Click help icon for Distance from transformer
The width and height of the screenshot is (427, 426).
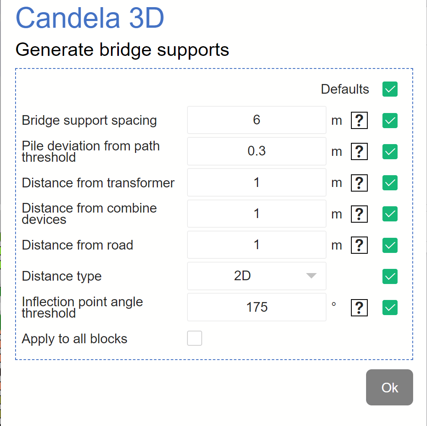[x=359, y=183]
